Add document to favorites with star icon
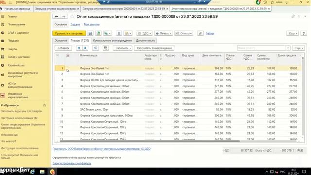Screen dimensions: 311x175 pos(72,17)
